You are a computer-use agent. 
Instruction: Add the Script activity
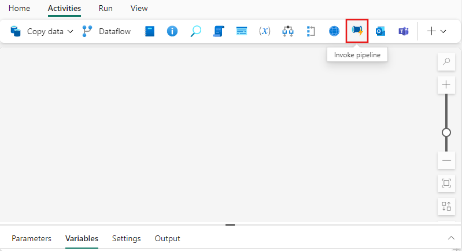(x=219, y=31)
